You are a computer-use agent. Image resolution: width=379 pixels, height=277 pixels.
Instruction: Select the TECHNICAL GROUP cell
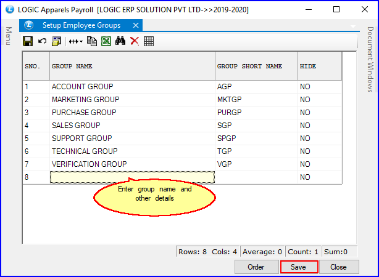[x=132, y=151]
